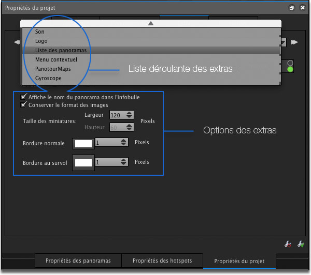Click the Bordure normale stepper arrows
Image resolution: width=311 pixels, height=275 pixels.
point(123,142)
